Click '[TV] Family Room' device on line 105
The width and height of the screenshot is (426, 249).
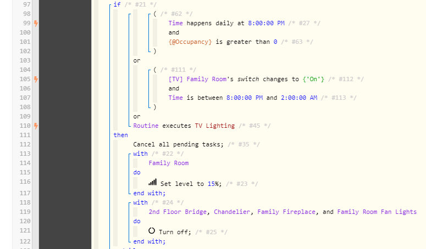197,79
